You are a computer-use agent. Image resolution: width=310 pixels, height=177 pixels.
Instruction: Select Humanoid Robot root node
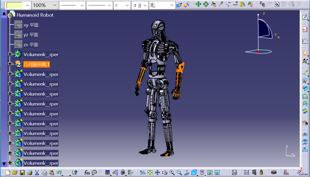(x=35, y=15)
